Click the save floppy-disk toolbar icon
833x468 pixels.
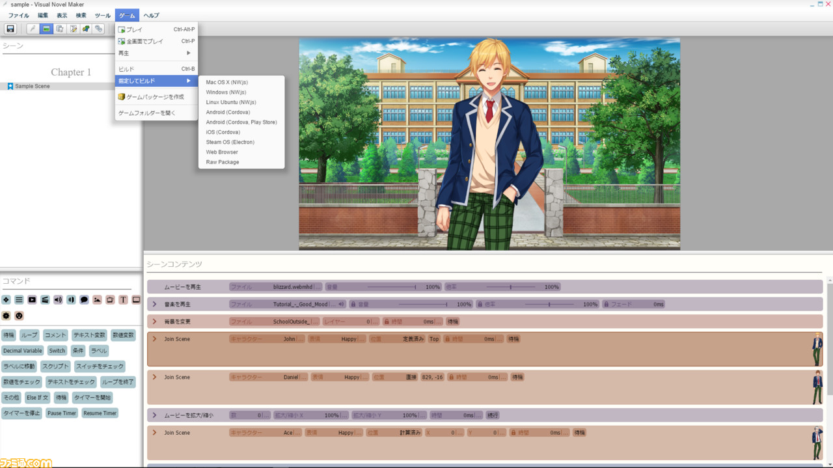tap(10, 29)
